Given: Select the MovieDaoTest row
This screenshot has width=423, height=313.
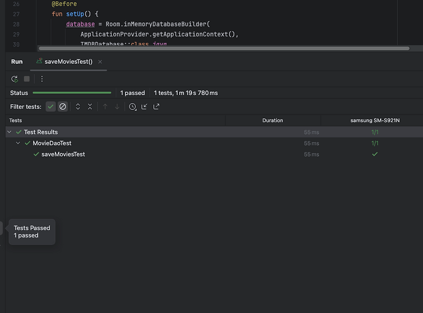Looking at the screenshot, I should coord(214,143).
